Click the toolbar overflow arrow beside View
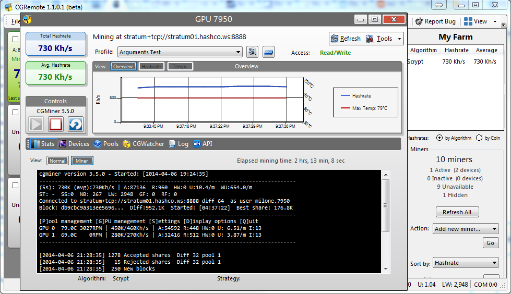This screenshot has height=294, width=511. [x=503, y=24]
